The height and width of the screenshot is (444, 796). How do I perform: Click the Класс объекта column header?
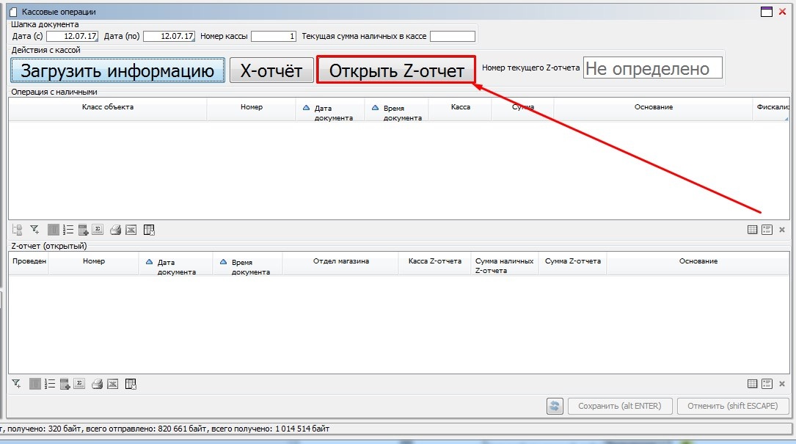(x=108, y=107)
